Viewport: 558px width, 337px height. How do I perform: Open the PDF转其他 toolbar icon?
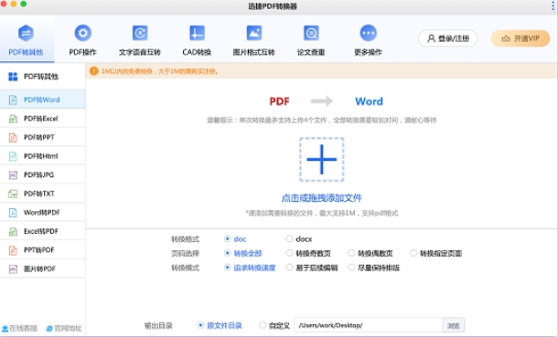tap(26, 34)
